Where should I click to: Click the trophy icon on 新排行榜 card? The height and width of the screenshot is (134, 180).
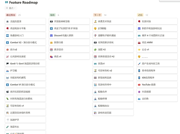51,42
